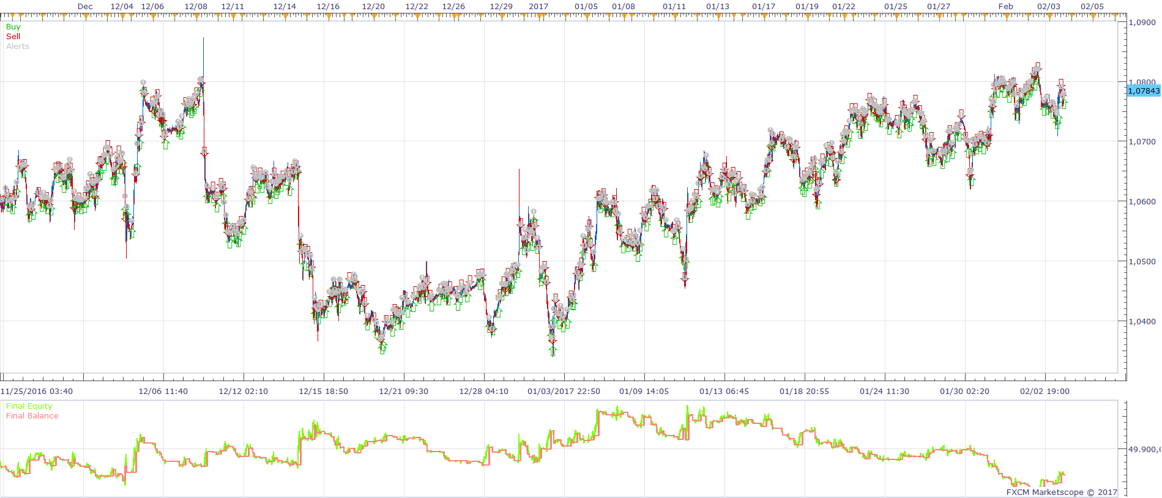
Task: Click the 12/08 date on top axis
Action: 196,7
